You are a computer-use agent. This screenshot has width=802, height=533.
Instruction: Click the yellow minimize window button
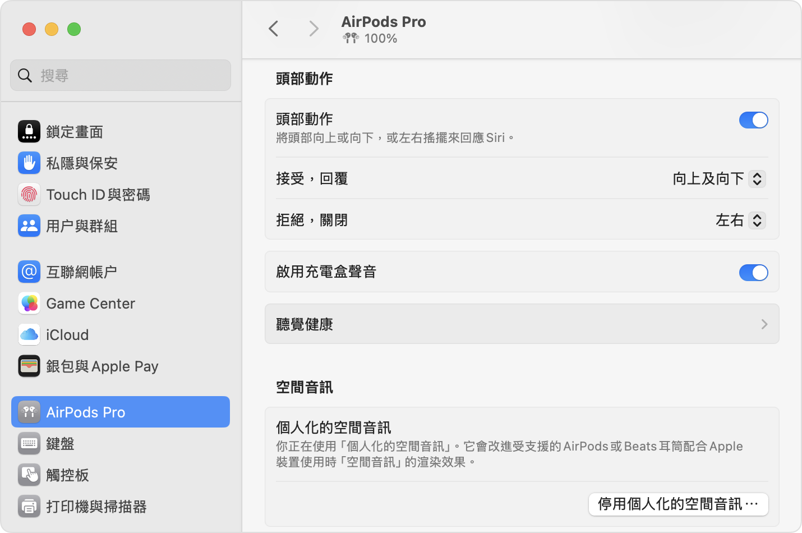[52, 29]
